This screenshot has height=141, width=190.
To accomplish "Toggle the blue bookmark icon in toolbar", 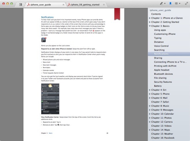I will (170, 3).
